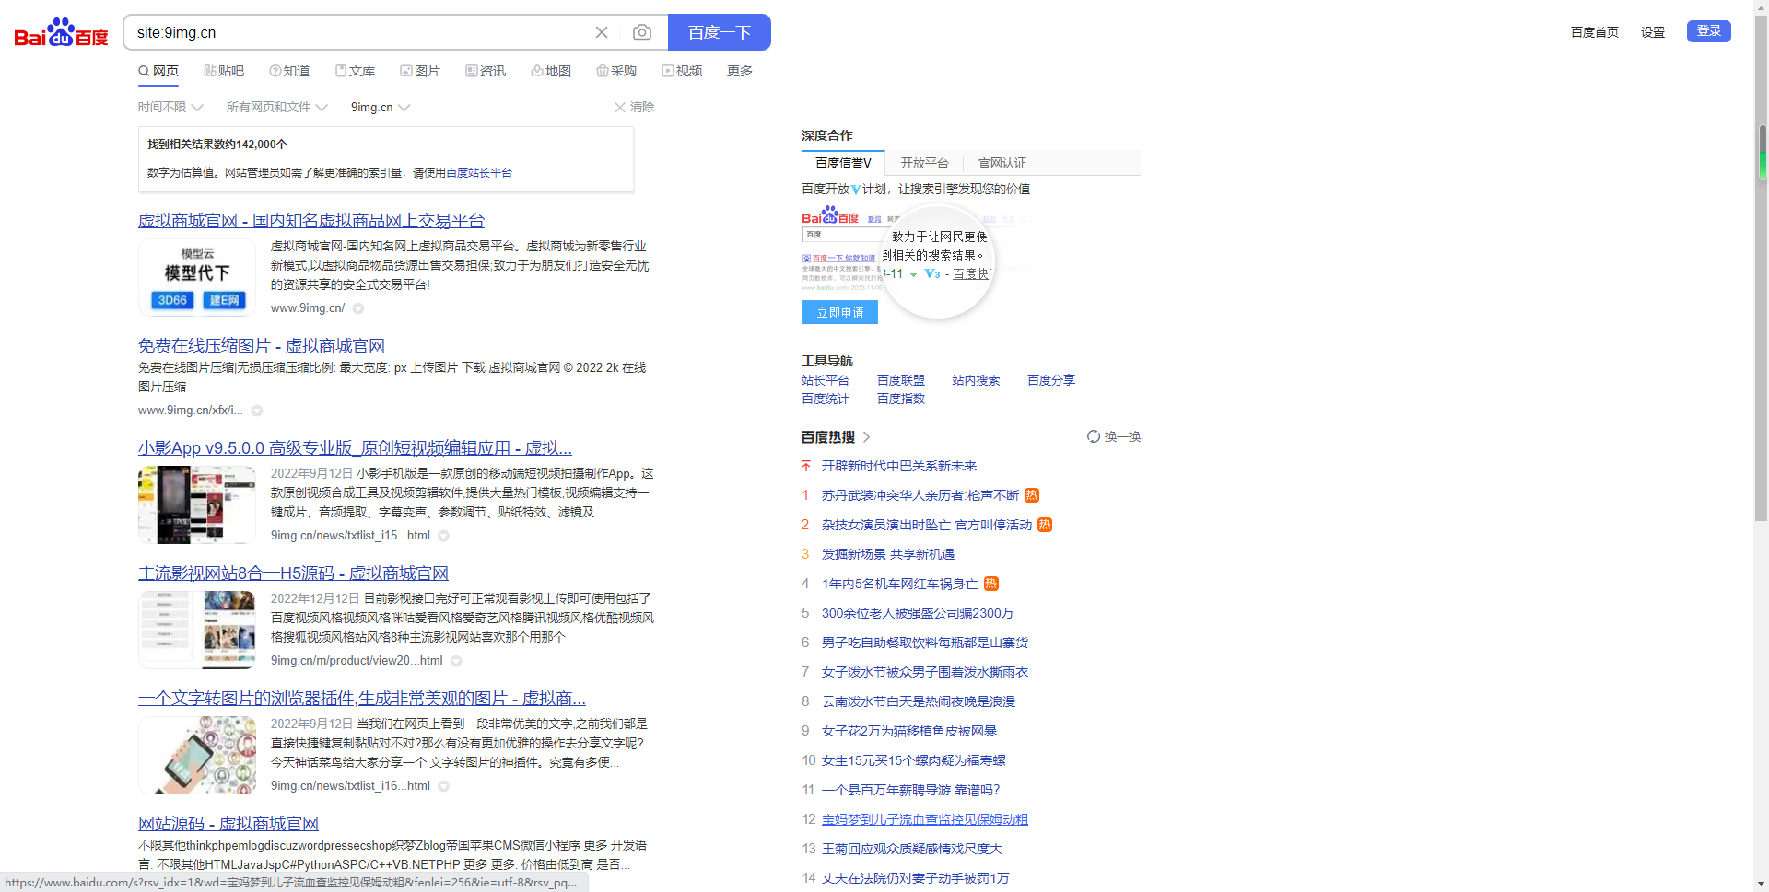
Task: Click the page vertical scrollbar thumb
Action: [x=1762, y=267]
